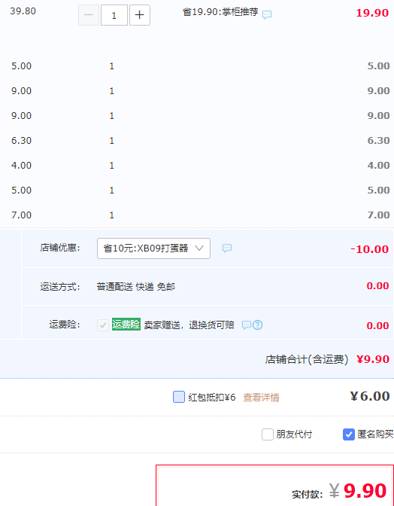This screenshot has height=506, width=394.
Task: Toggle the 运费险 checkbox
Action: (103, 325)
